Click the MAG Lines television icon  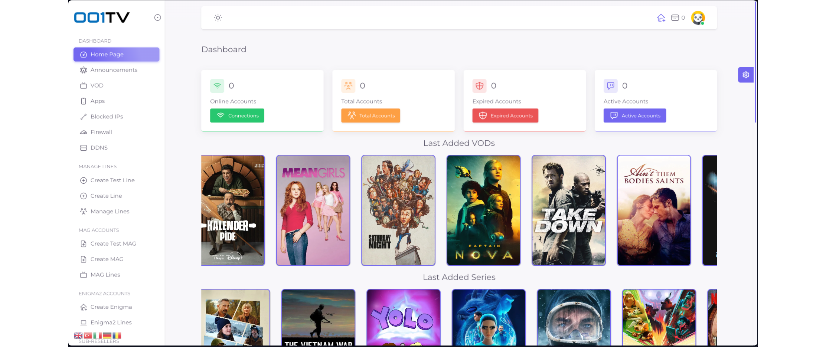pos(84,275)
